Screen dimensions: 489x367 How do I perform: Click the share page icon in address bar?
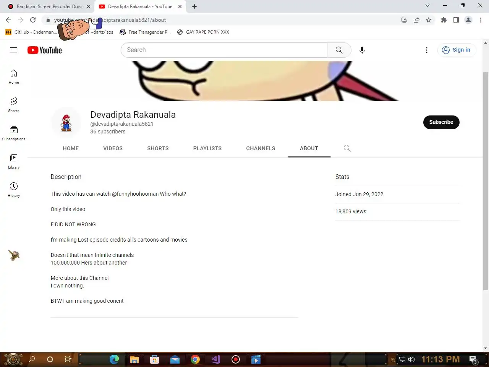(x=416, y=20)
